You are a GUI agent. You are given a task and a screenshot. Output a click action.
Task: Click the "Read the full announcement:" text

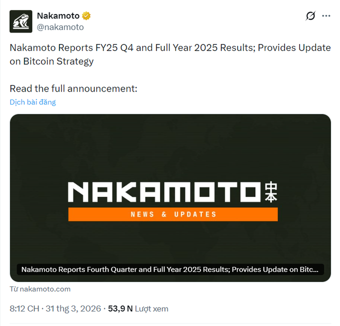pyautogui.click(x=73, y=89)
